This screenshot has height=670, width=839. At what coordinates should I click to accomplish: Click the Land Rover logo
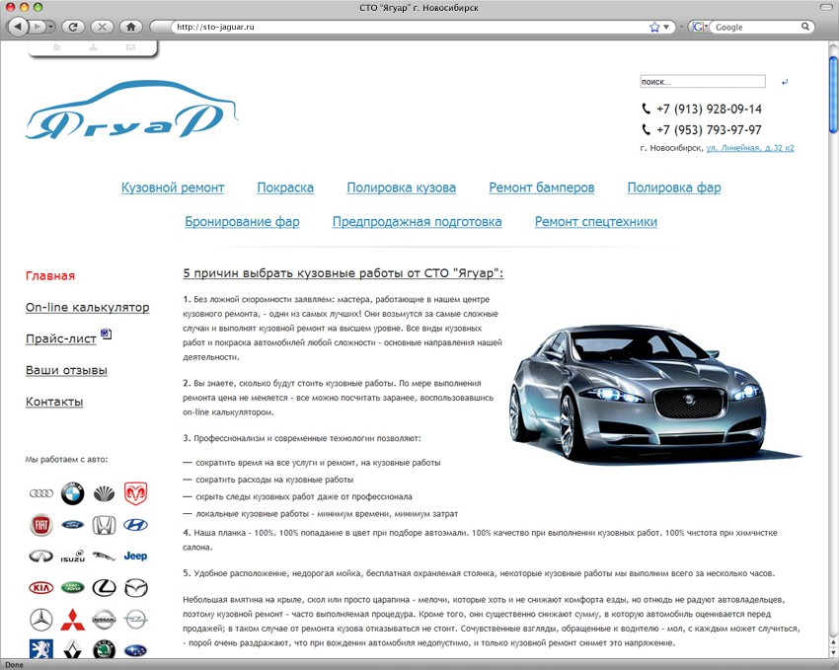pos(72,588)
